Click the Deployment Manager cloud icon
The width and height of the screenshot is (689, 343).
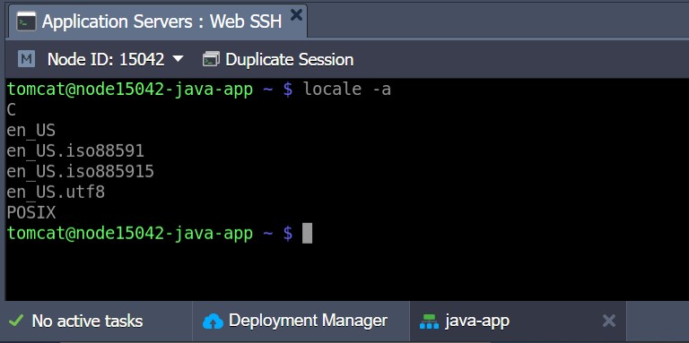[x=213, y=322]
